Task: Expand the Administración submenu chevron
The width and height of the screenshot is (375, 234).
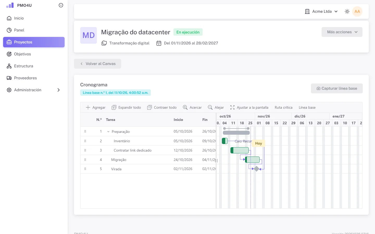Action: (59, 90)
